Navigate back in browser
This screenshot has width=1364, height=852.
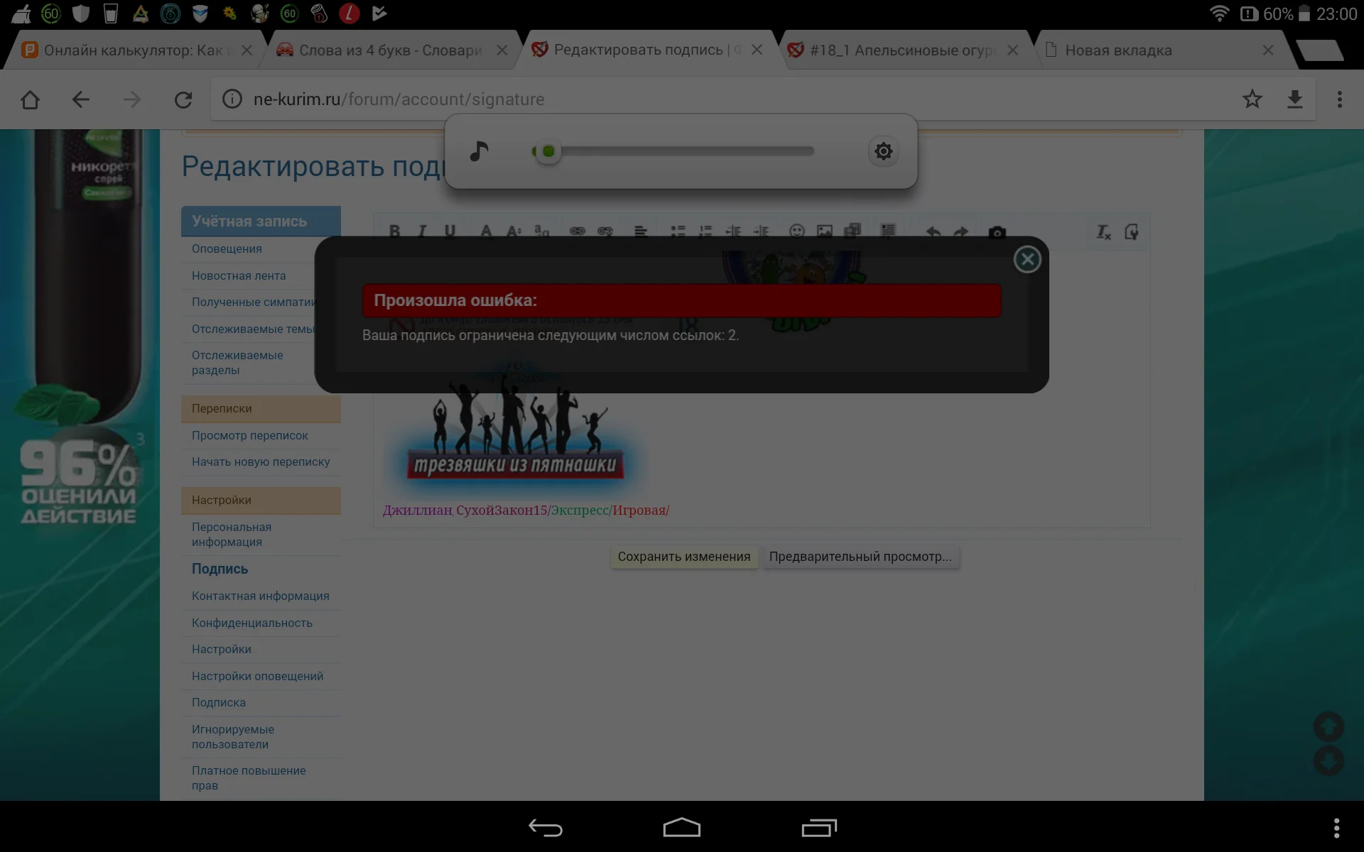tap(81, 99)
